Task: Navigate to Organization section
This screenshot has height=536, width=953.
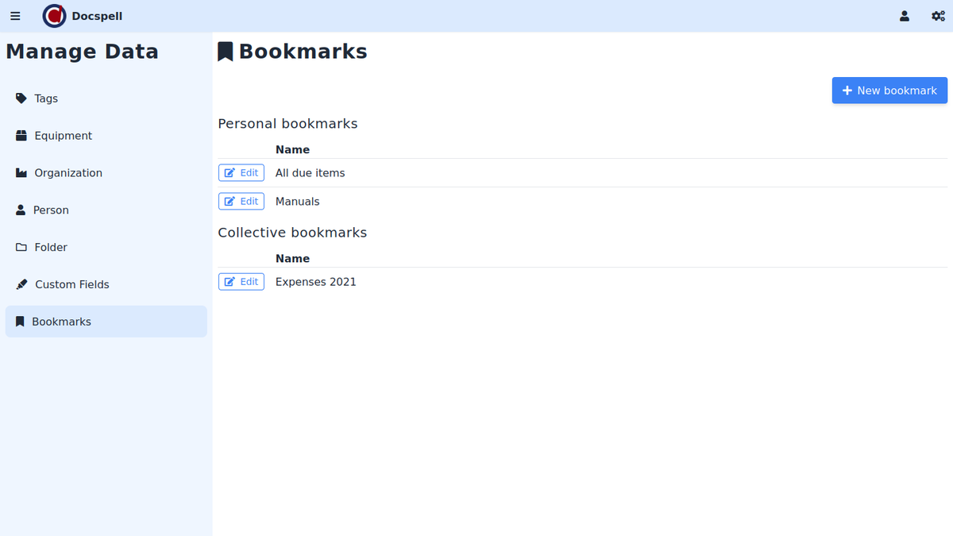Action: [68, 173]
